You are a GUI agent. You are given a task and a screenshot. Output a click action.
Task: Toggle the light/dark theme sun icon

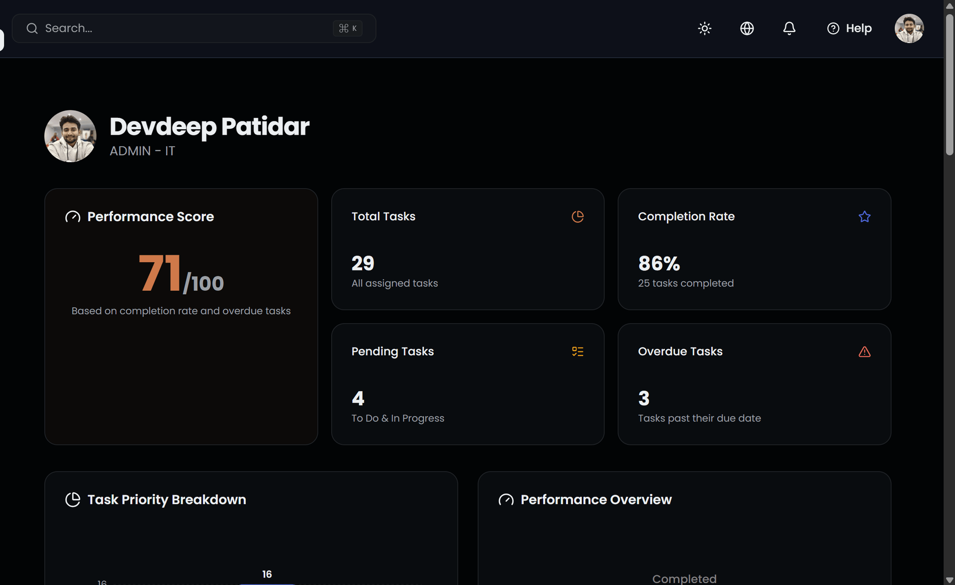pos(704,28)
